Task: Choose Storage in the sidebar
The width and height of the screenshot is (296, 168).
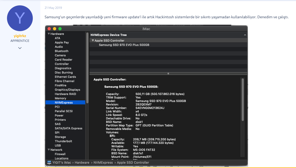Action: [x=60, y=137]
